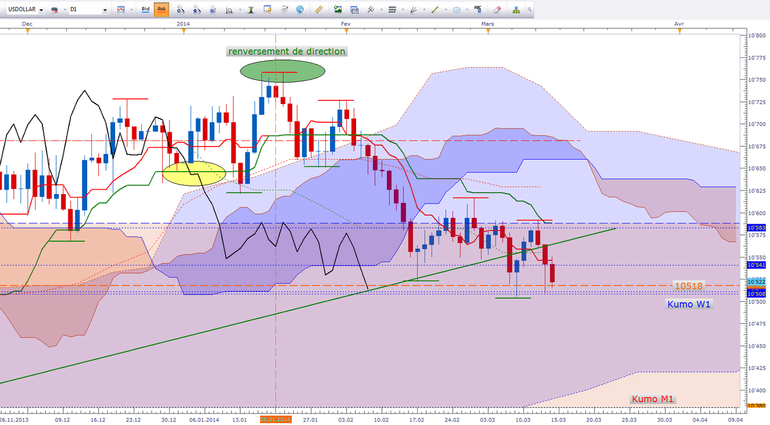Click the 'Kumo W1' chart label

click(689, 304)
